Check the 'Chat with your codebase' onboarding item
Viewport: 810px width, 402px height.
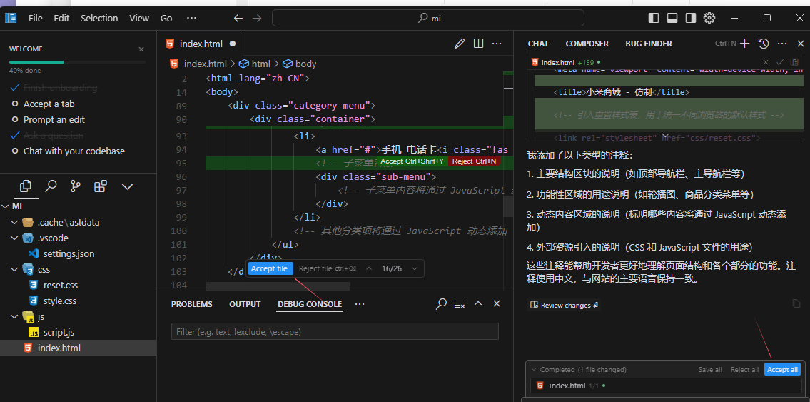[74, 151]
